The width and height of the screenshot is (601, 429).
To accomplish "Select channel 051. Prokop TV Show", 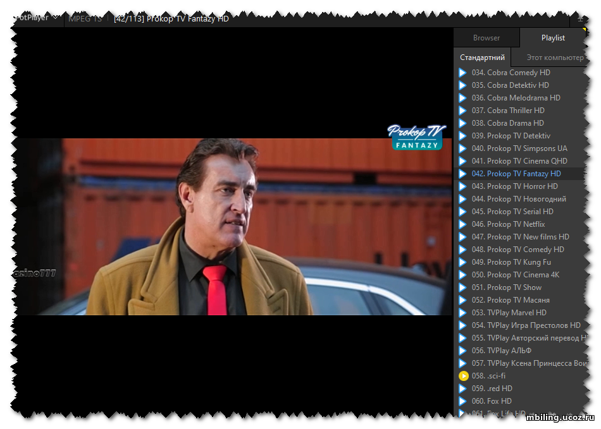I will (507, 287).
